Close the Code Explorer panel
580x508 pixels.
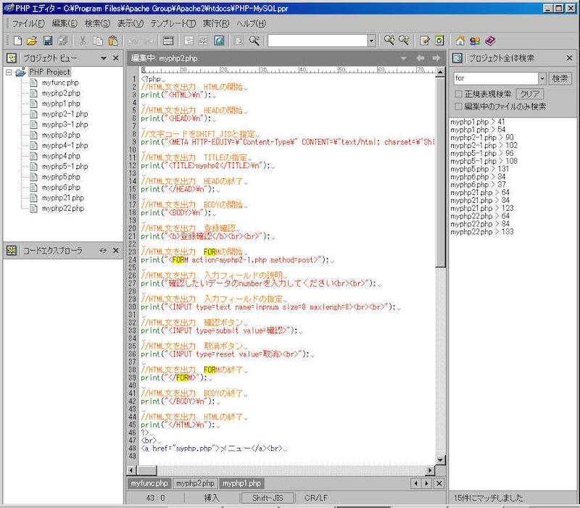[116, 251]
